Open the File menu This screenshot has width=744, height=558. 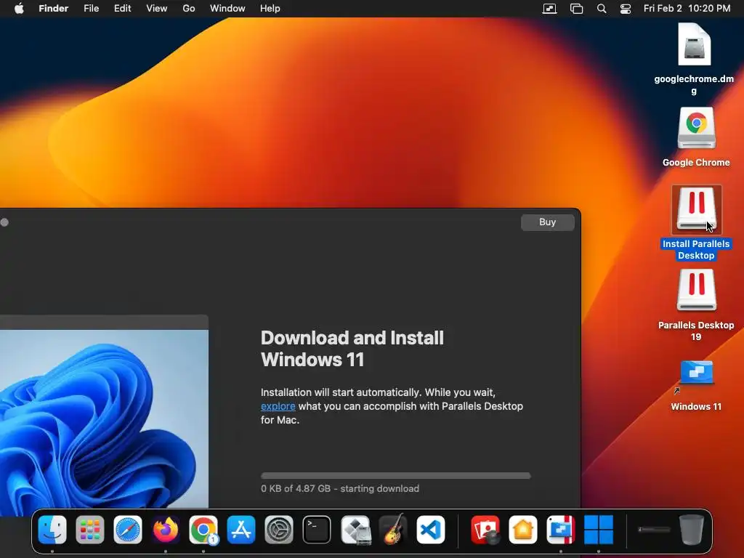coord(91,9)
